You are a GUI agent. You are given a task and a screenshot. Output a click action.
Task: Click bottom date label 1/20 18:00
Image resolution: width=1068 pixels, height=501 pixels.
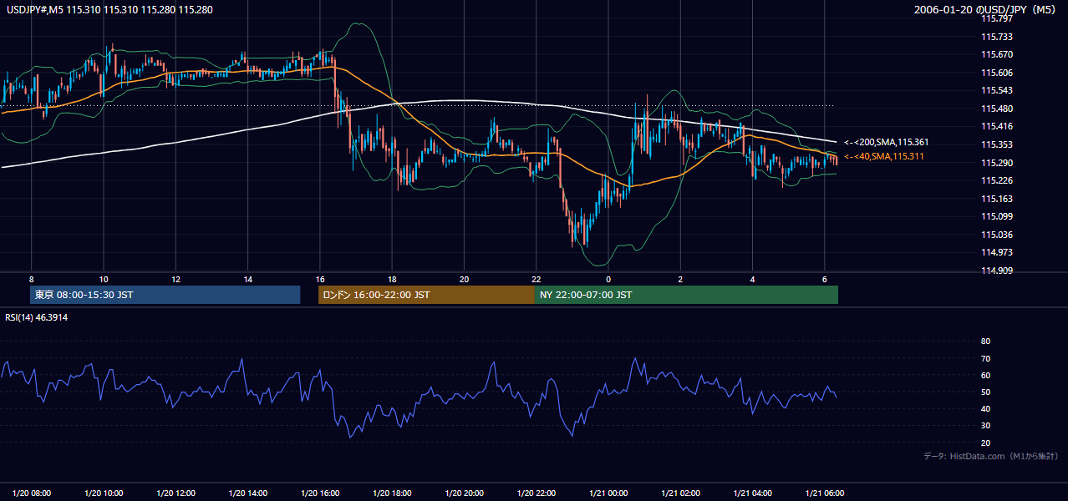392,493
